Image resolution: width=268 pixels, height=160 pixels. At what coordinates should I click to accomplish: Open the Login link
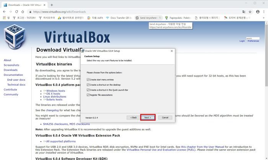point(242,41)
